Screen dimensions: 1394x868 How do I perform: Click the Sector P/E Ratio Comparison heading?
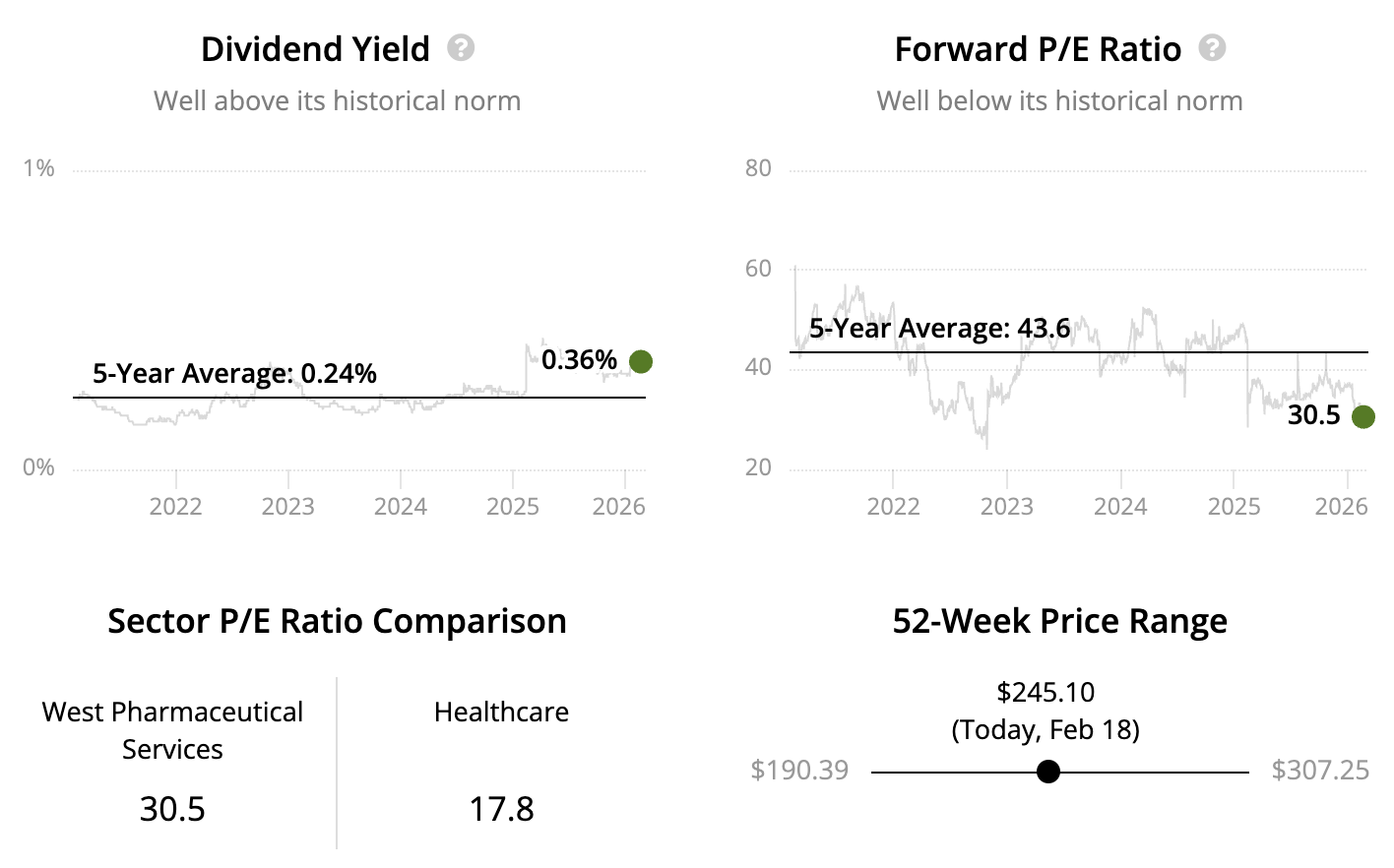[337, 622]
